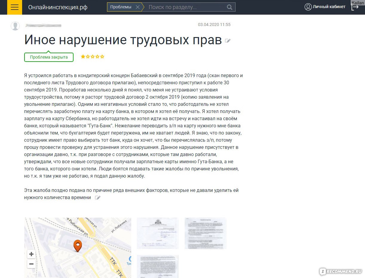Open the first attached document thumbnail
The image size is (365, 278).
pos(158,233)
